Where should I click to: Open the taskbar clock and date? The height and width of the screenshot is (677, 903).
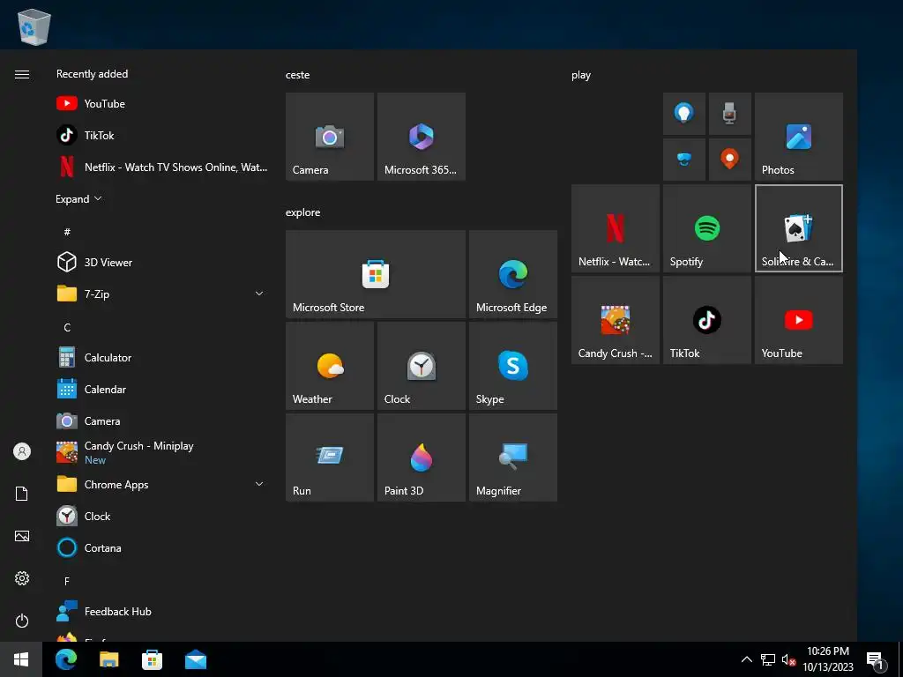tap(828, 659)
